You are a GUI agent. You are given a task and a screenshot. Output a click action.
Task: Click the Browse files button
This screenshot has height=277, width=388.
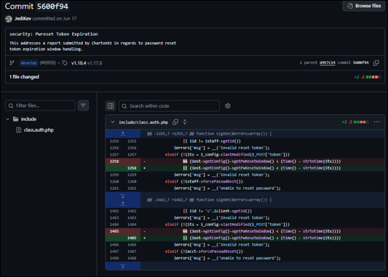coord(364,6)
